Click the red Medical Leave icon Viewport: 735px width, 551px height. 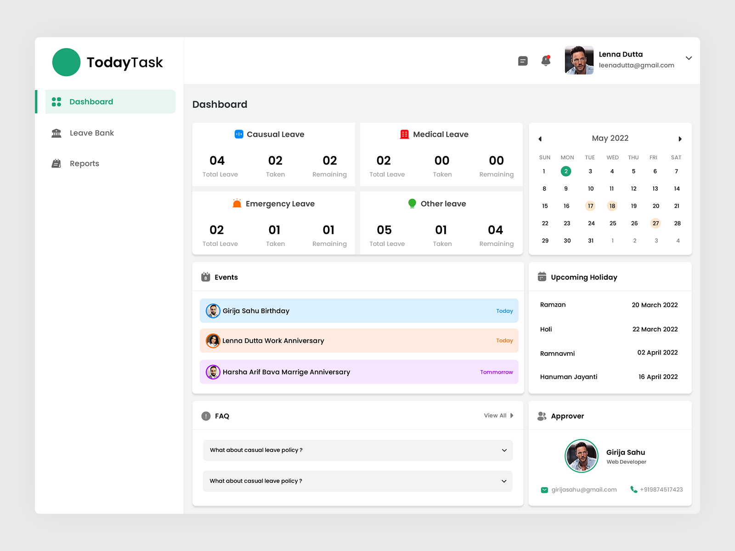pyautogui.click(x=404, y=134)
